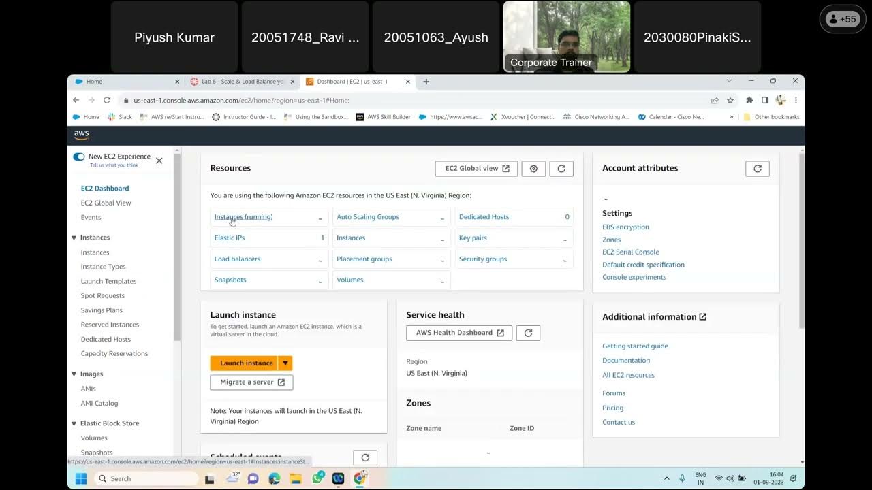The width and height of the screenshot is (872, 490).
Task: Select Launch Templates in sidebar
Action: 108,282
